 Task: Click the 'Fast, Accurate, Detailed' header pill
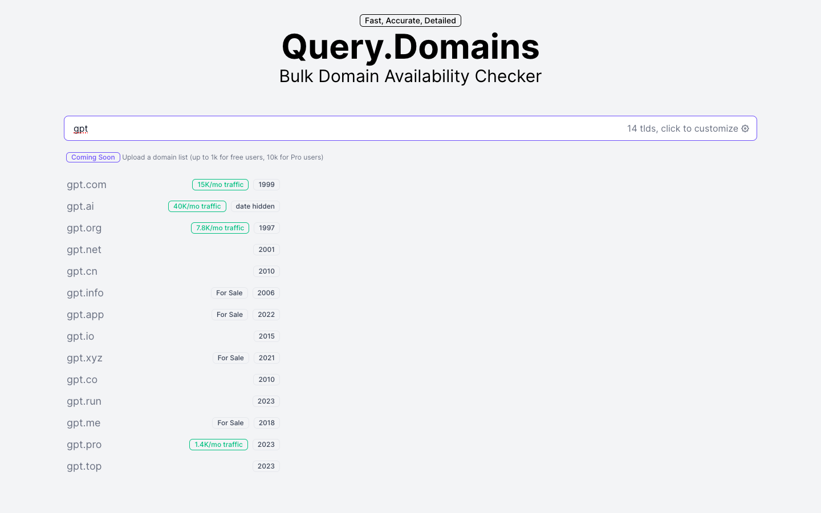point(410,20)
